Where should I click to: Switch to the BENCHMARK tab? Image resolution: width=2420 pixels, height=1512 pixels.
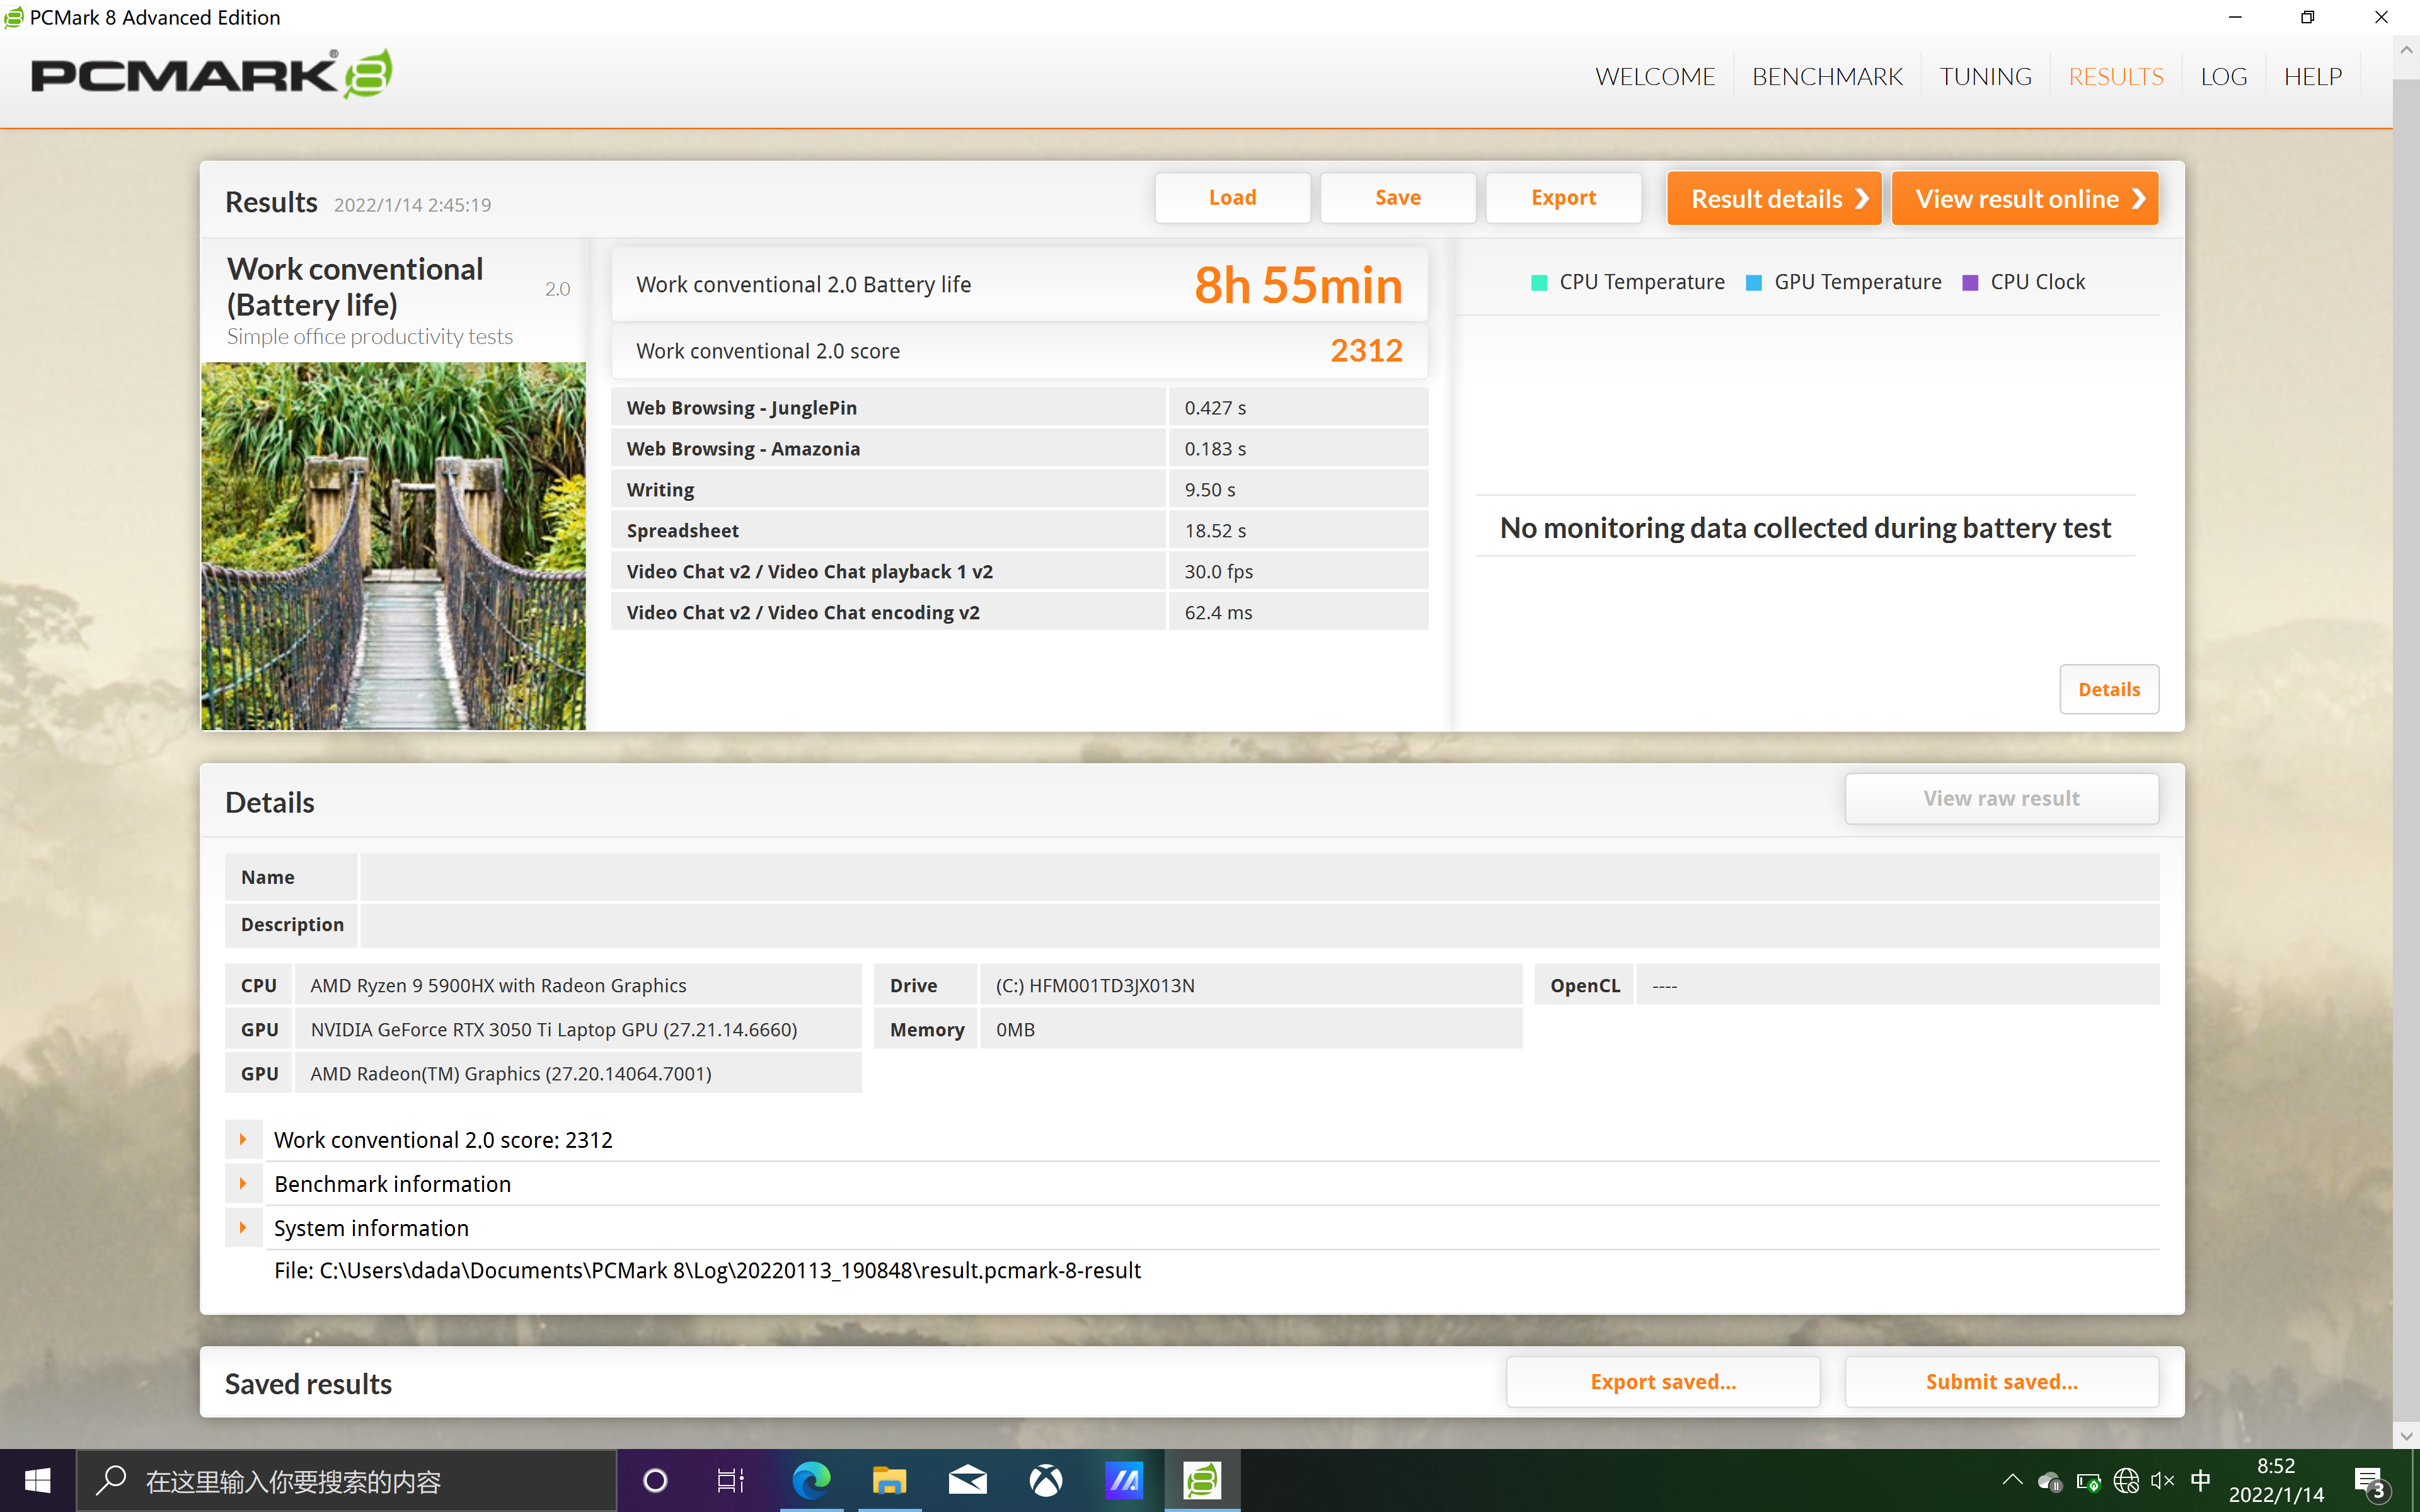click(1826, 77)
